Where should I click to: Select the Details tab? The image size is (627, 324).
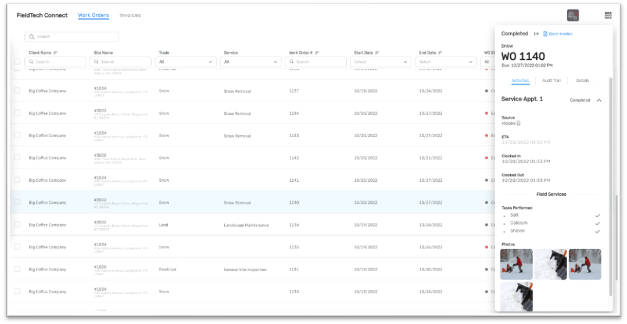pos(582,80)
